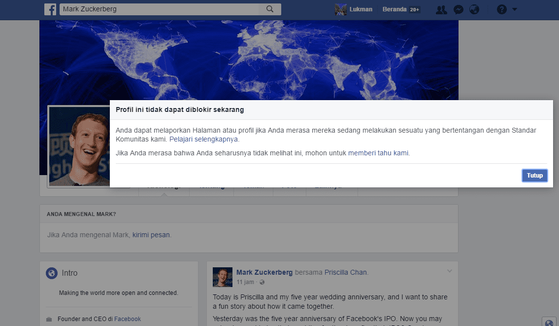The width and height of the screenshot is (559, 326).
Task: Click Lukman's profile picture in the top bar
Action: pyautogui.click(x=340, y=9)
